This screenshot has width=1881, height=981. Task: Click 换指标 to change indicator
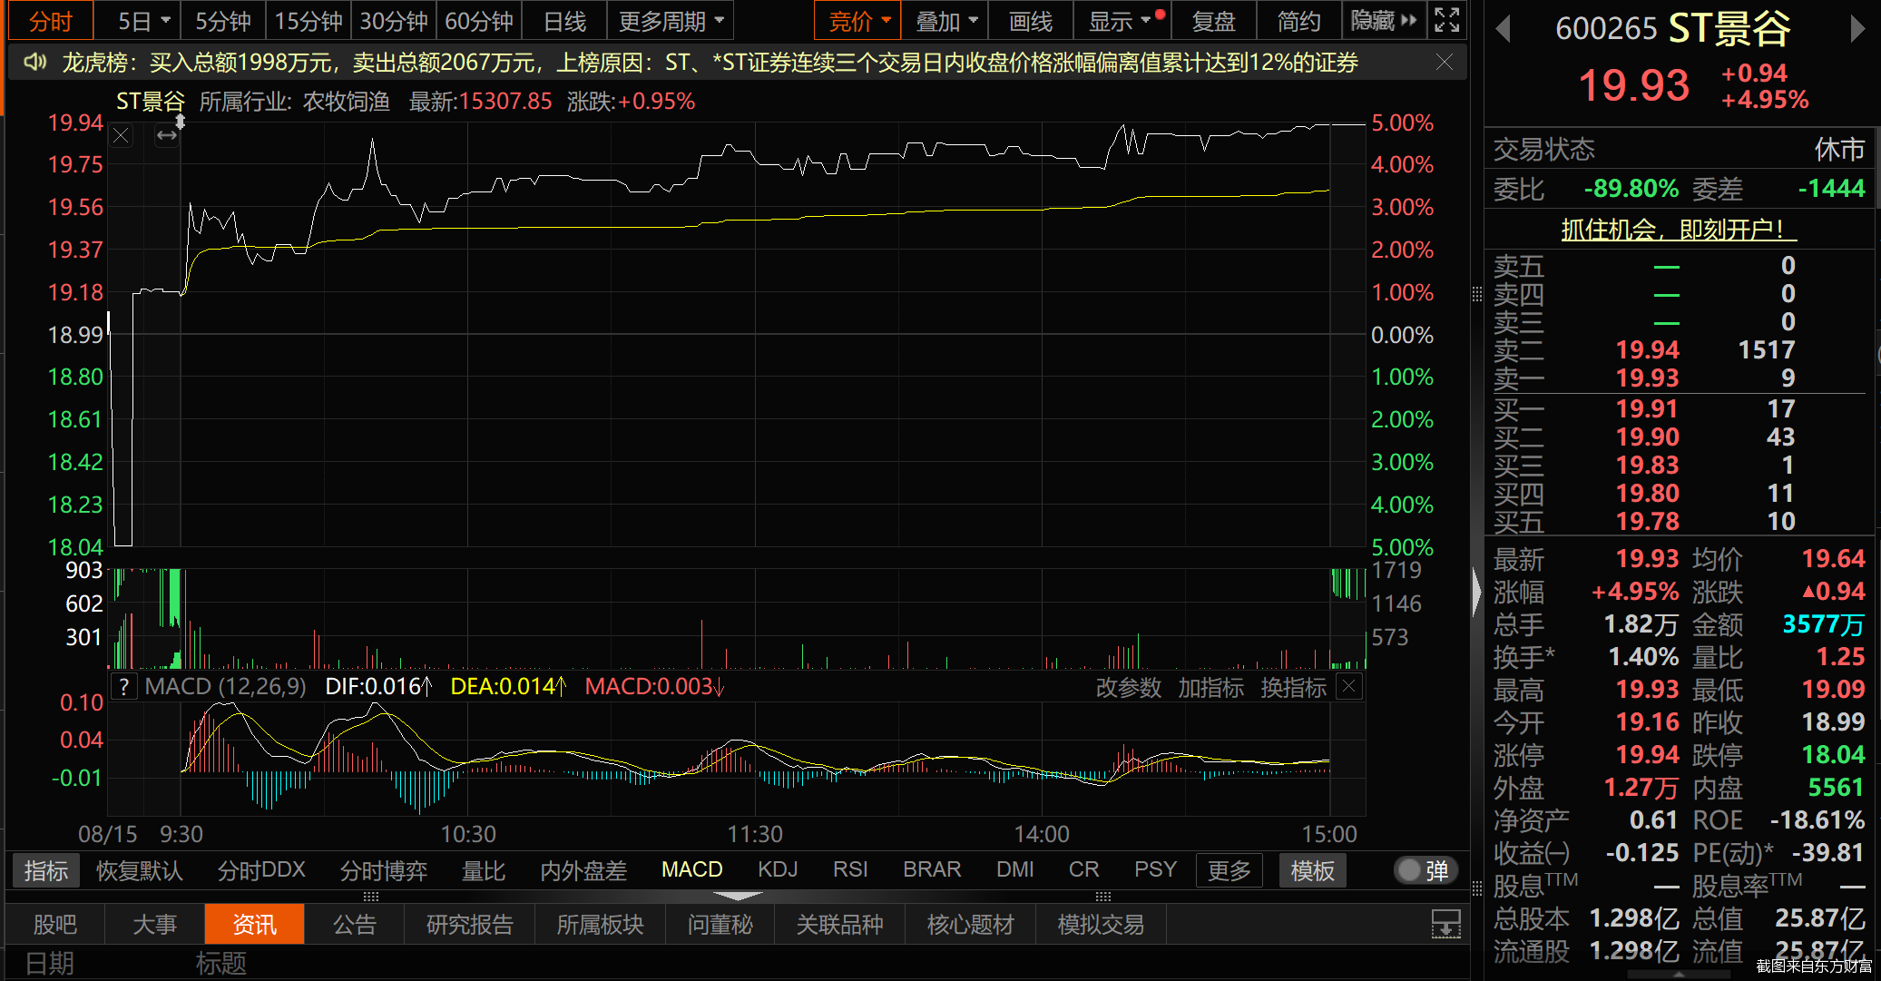point(1294,688)
